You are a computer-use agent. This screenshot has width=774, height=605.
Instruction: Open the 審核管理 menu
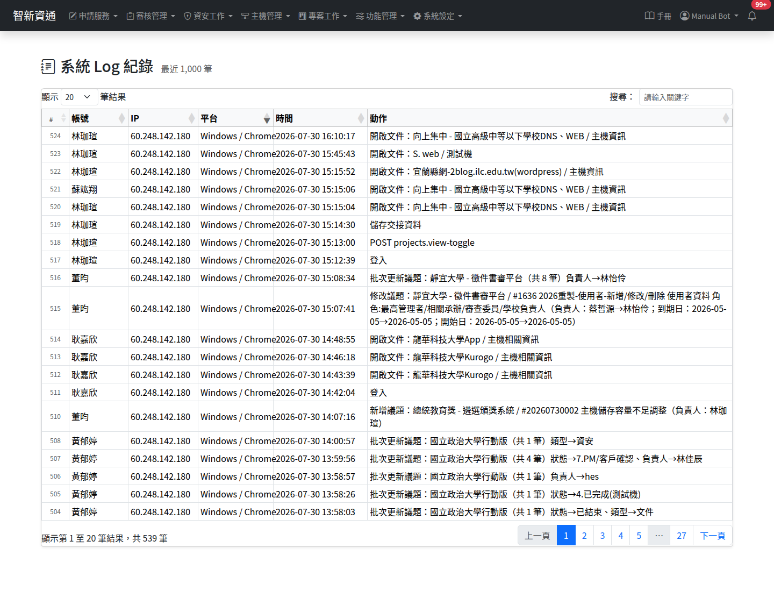click(x=151, y=16)
